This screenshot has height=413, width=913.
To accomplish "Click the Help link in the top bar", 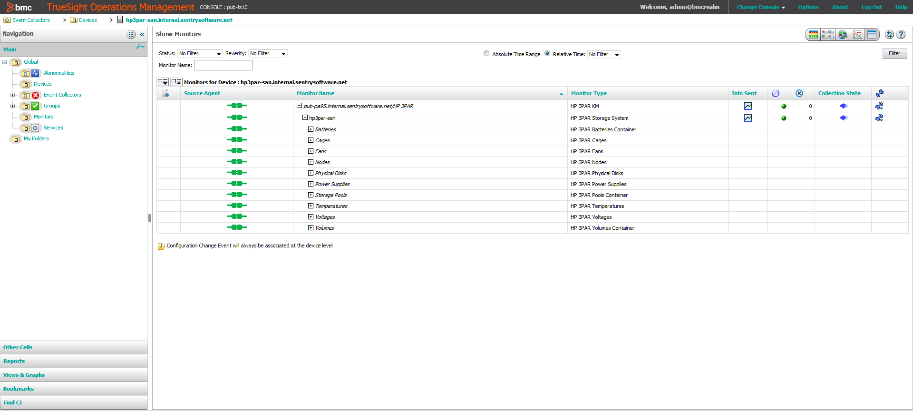I will [x=901, y=7].
